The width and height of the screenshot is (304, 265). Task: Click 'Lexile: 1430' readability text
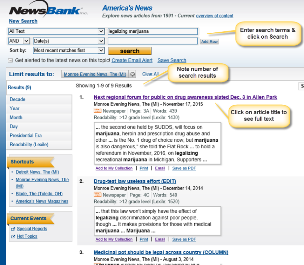(166, 117)
